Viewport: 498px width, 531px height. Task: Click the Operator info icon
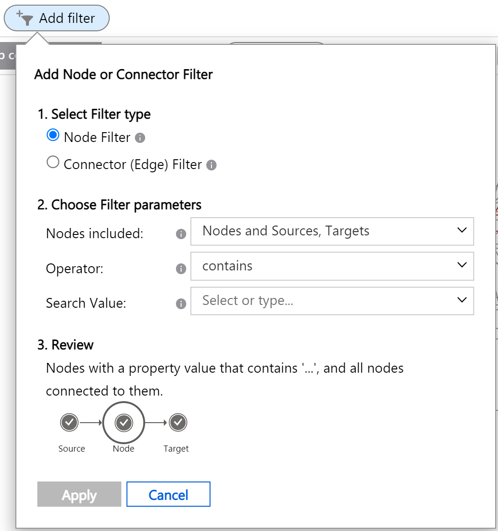pyautogui.click(x=181, y=269)
